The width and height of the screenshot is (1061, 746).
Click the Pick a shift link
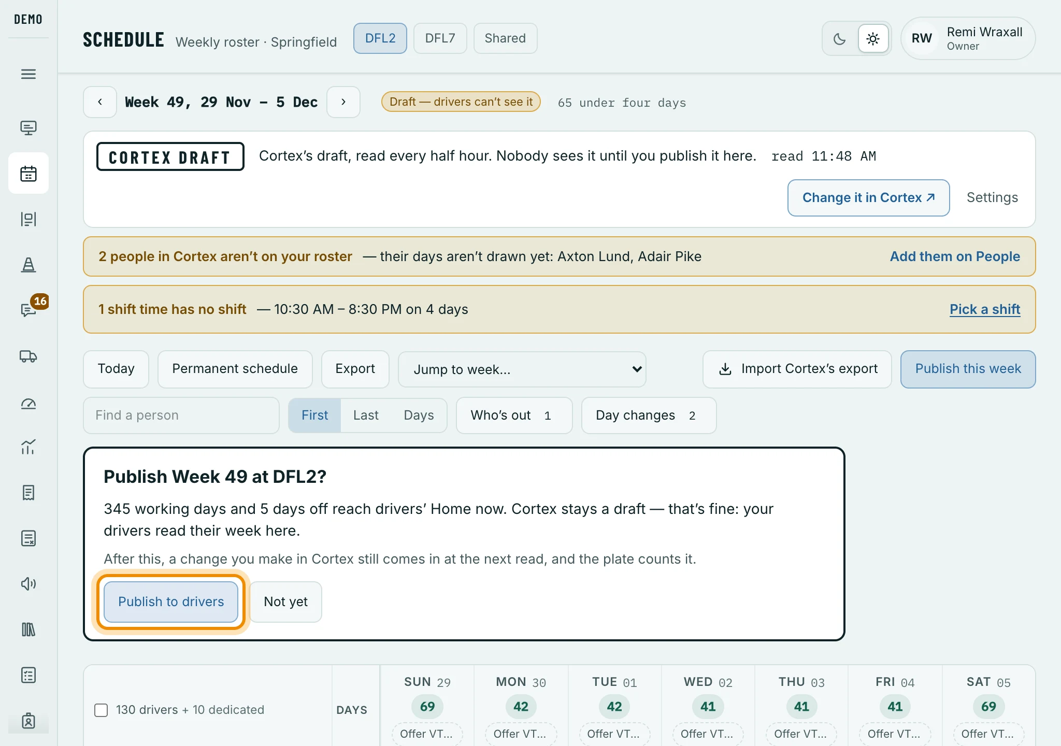(985, 309)
